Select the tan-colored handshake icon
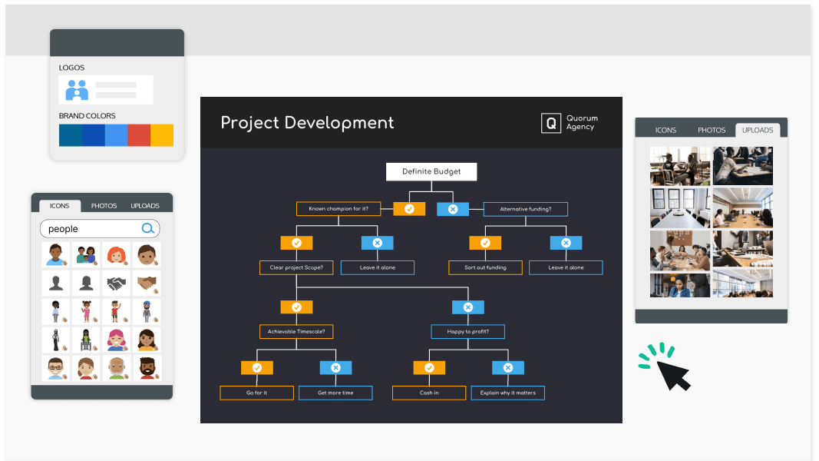This screenshot has width=819, height=461. coord(147,283)
